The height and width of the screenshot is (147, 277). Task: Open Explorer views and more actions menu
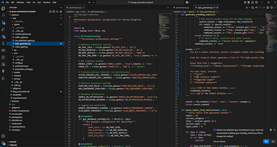pos(61,8)
